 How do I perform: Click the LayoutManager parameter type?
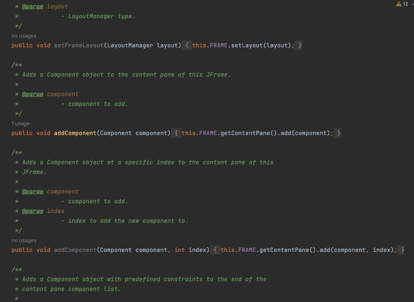(x=129, y=45)
